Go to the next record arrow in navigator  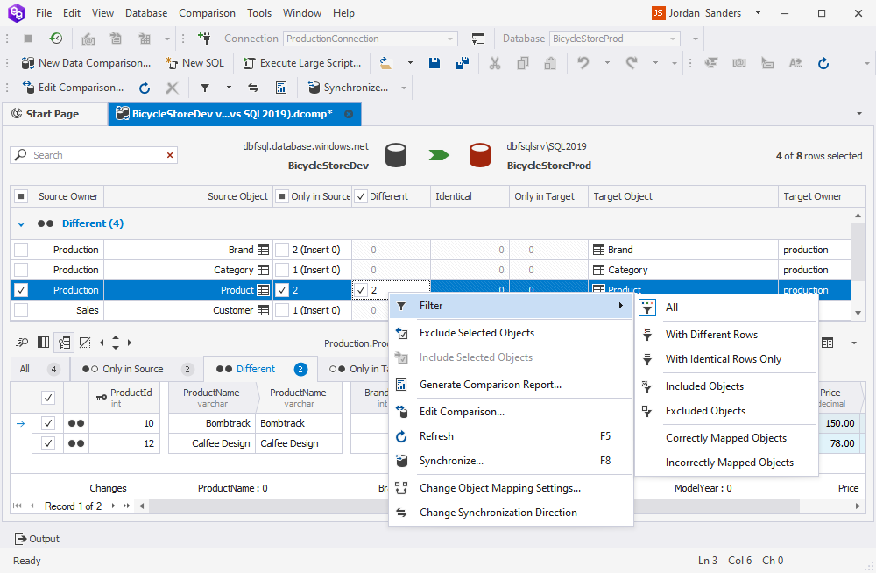point(113,506)
